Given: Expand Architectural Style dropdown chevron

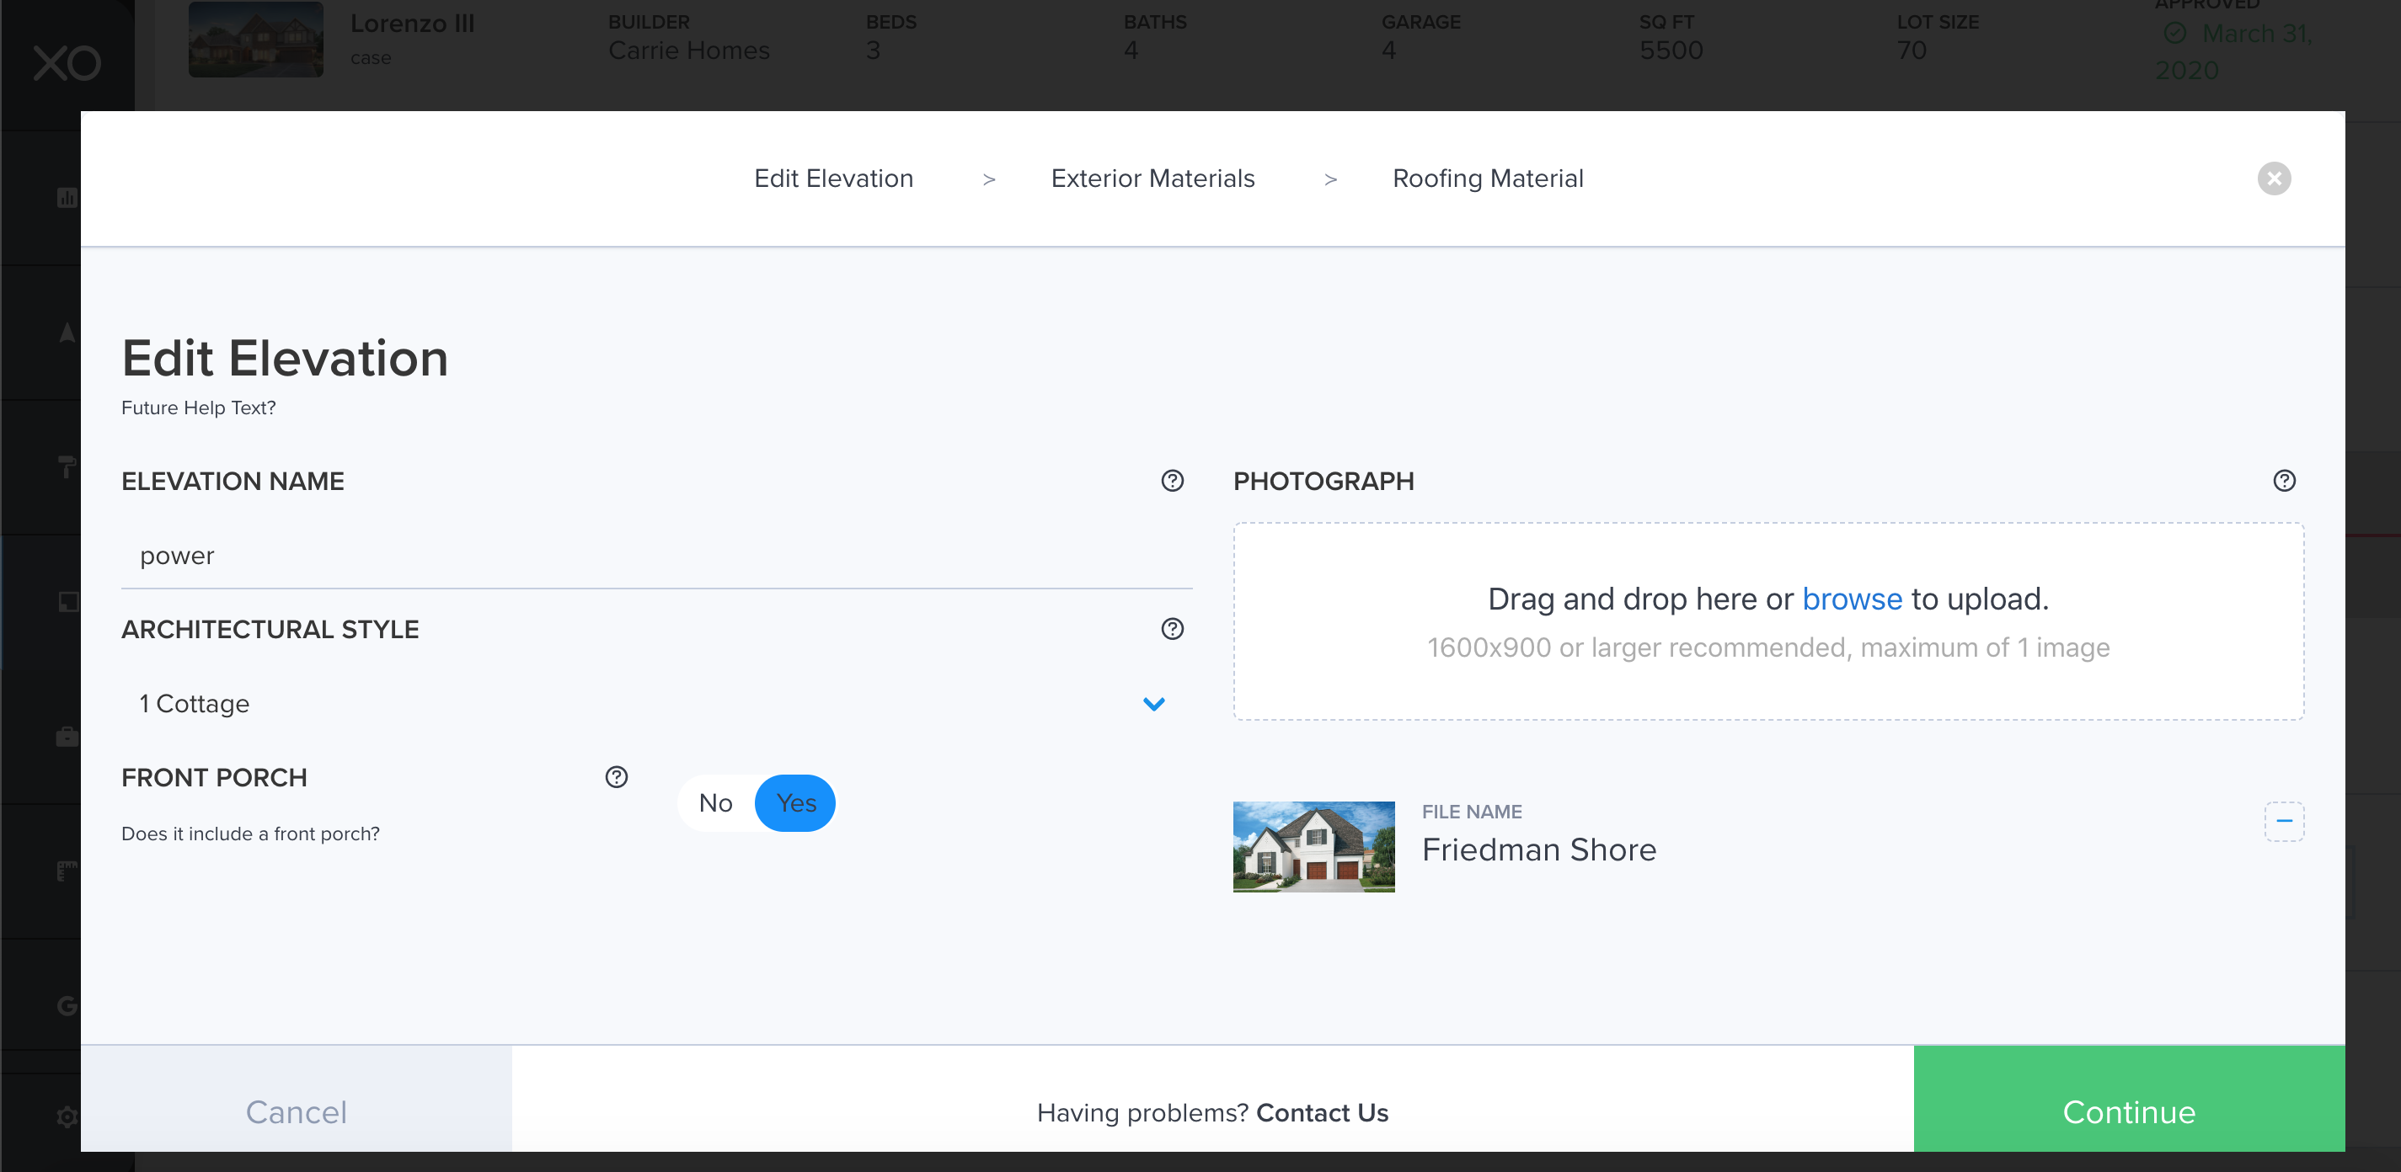Looking at the screenshot, I should coord(1153,703).
